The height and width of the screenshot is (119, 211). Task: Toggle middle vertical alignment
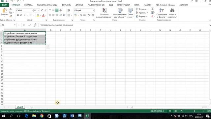click(53, 10)
